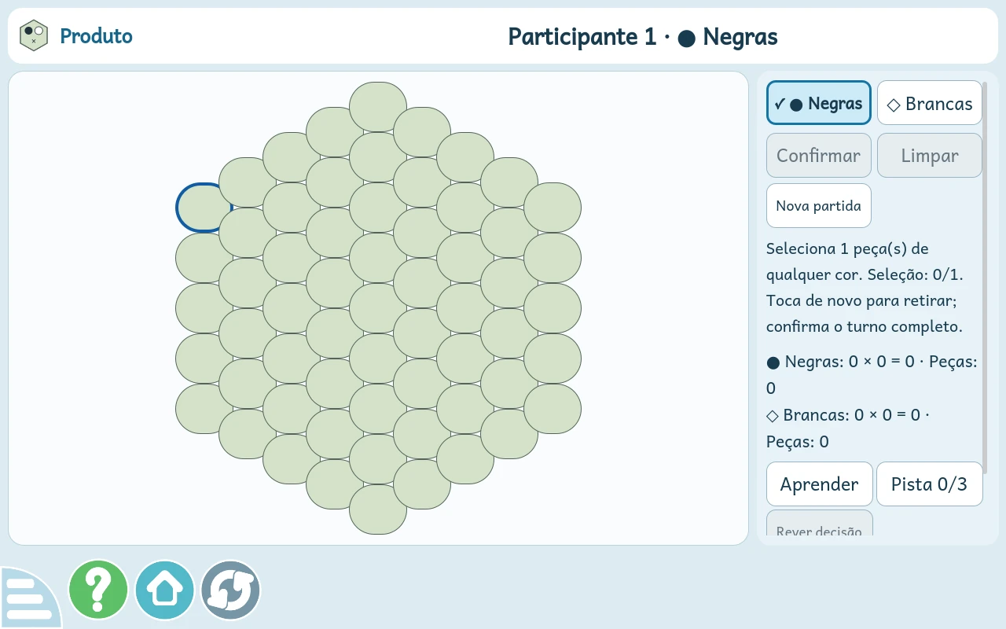1006x629 pixels.
Task: Click the 'Seleciona 1 peça(s)' instruction text
Action: tap(865, 288)
